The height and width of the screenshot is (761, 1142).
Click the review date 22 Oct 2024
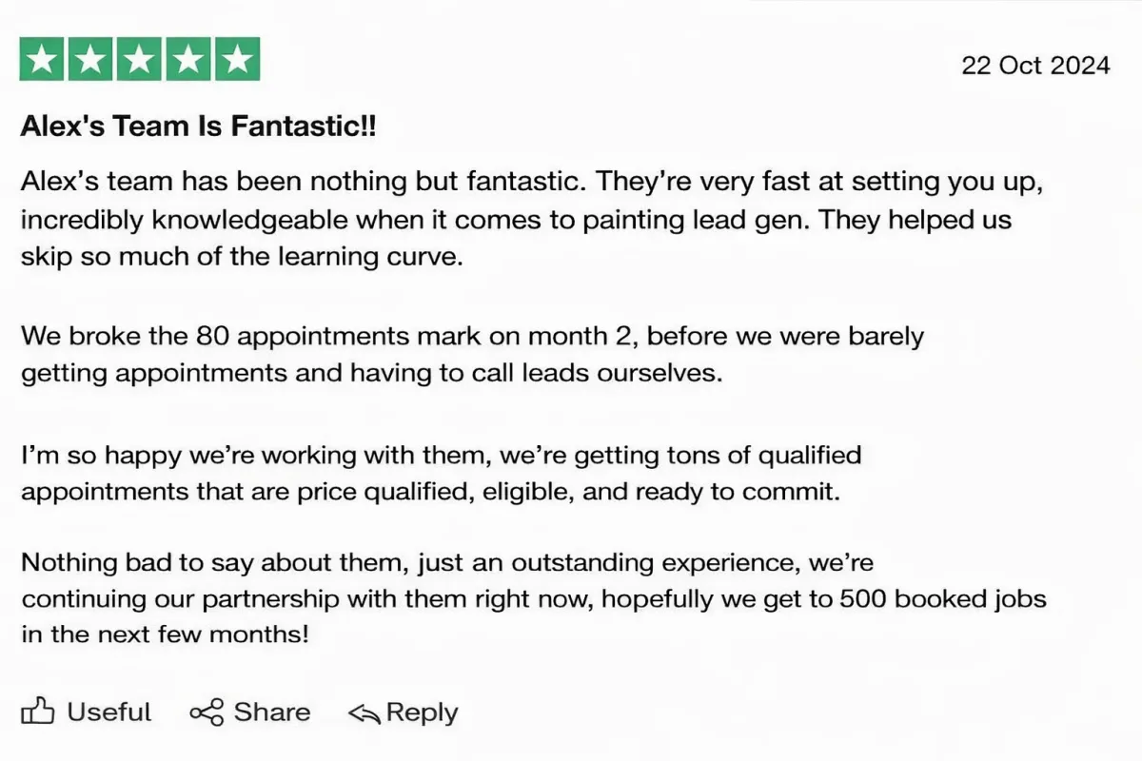pyautogui.click(x=1035, y=65)
